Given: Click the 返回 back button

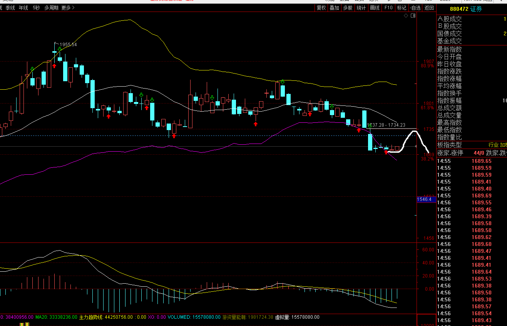Looking at the screenshot, I should point(429,8).
